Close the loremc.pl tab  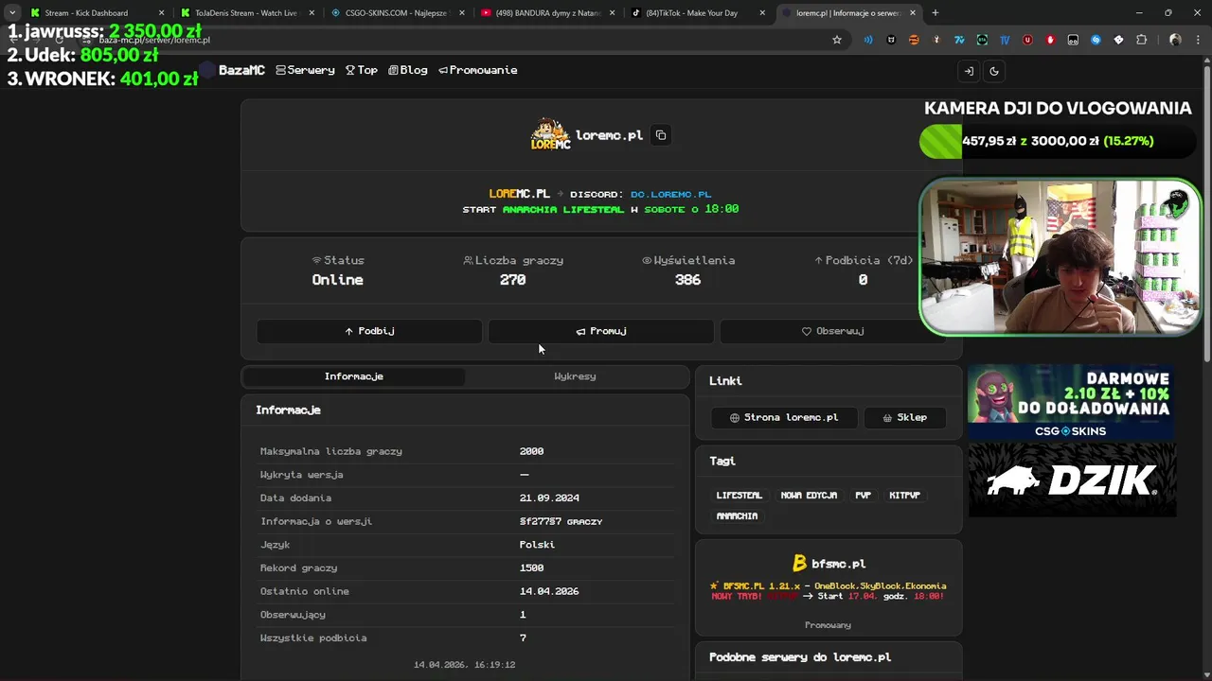[x=913, y=13]
